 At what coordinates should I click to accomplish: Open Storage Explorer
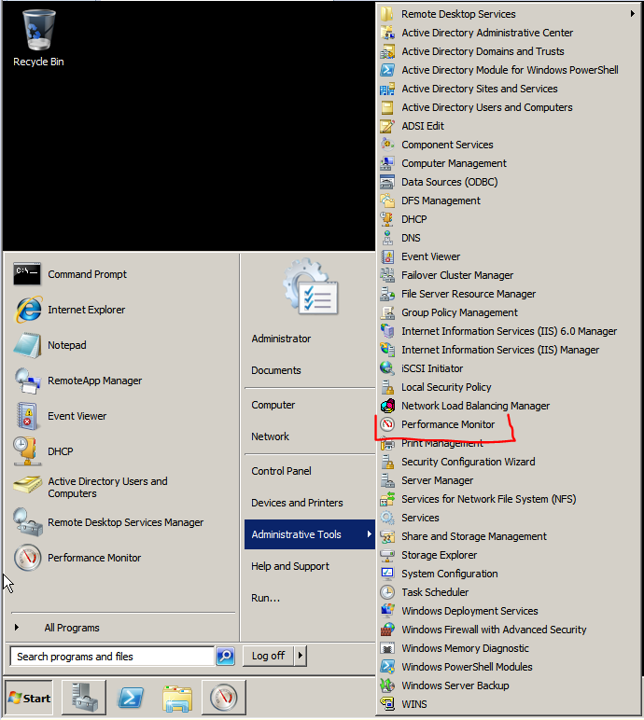point(439,555)
